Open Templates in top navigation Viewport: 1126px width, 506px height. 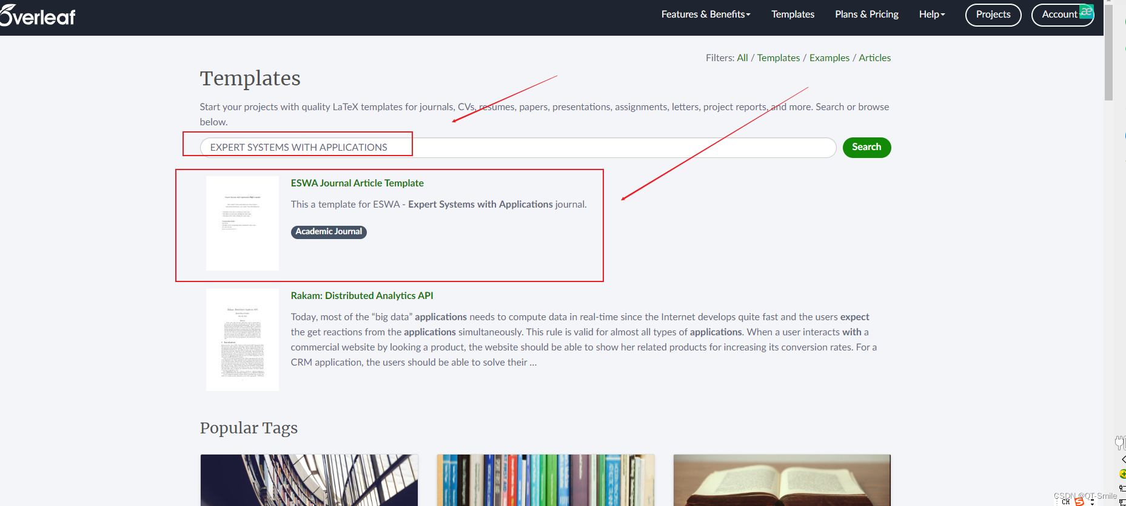pyautogui.click(x=793, y=15)
